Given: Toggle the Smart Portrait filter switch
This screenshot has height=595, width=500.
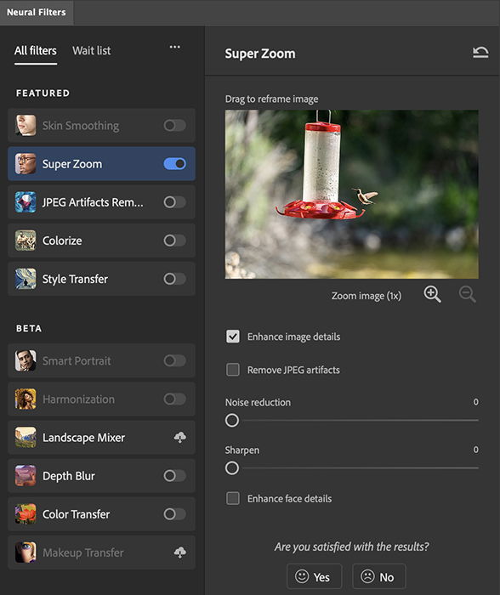Looking at the screenshot, I should point(174,360).
